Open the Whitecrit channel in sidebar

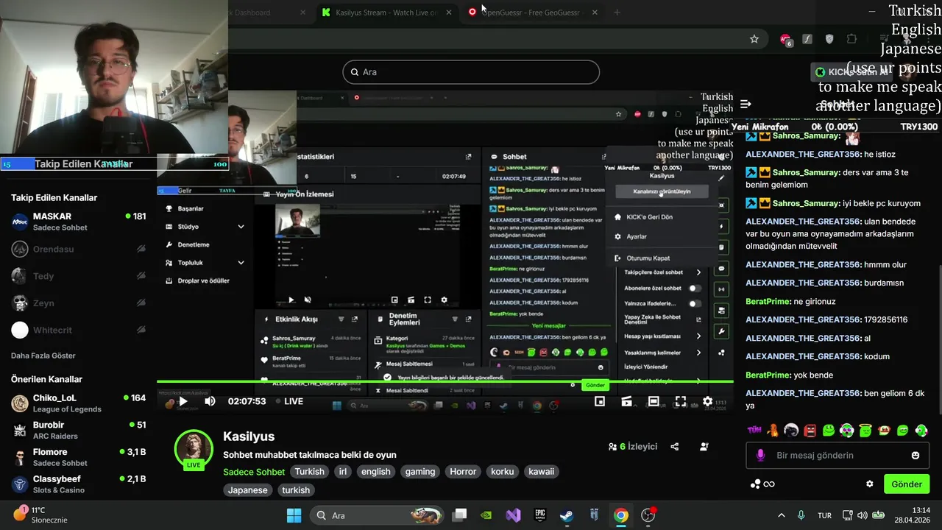(79, 331)
